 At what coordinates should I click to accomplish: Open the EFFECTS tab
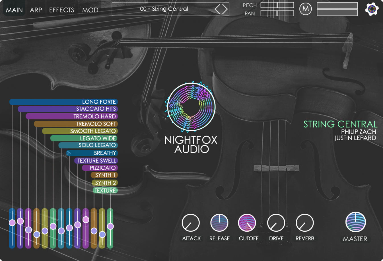pyautogui.click(x=61, y=10)
